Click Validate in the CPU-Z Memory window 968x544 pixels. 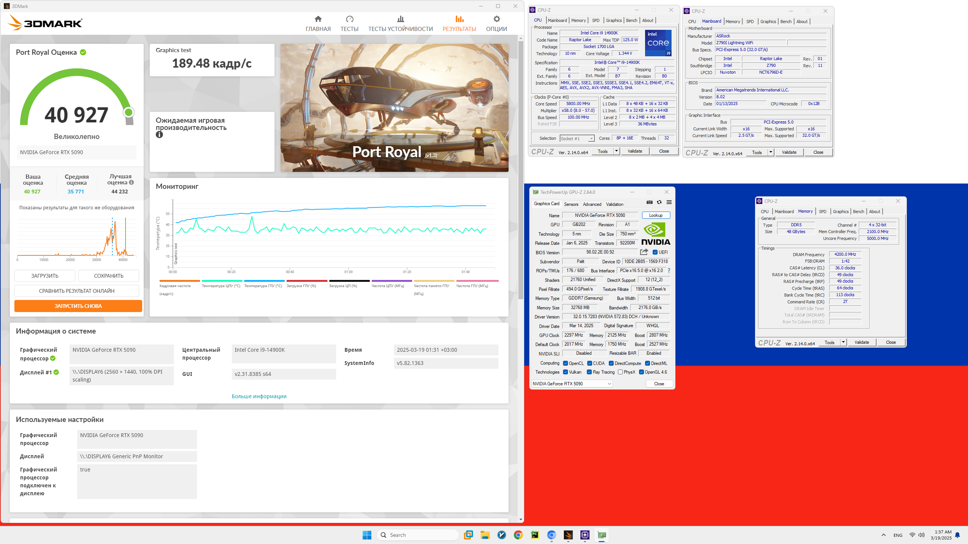[862, 342]
